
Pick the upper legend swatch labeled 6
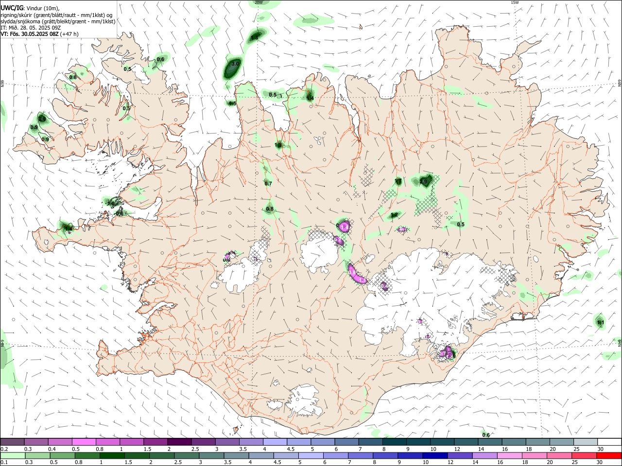point(346,442)
